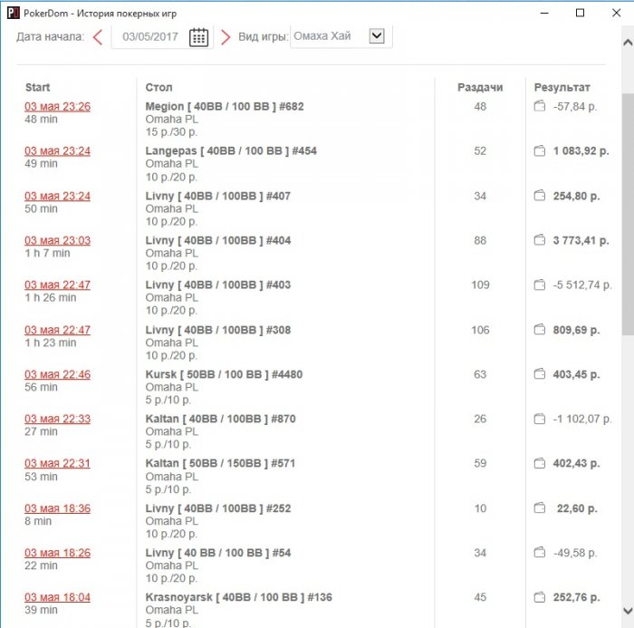Viewport: 634px width, 628px height.
Task: Click hands count 88 in Раздачи column
Action: pyautogui.click(x=480, y=240)
